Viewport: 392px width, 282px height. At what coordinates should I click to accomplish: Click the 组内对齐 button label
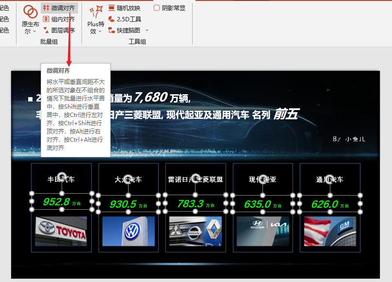pyautogui.click(x=63, y=19)
